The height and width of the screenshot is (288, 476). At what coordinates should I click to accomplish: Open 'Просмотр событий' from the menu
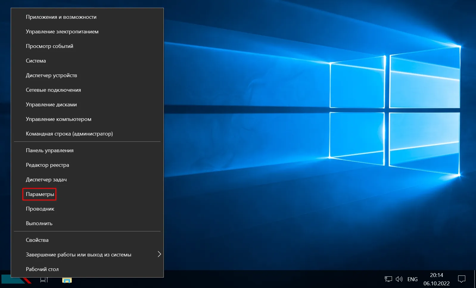(87, 46)
